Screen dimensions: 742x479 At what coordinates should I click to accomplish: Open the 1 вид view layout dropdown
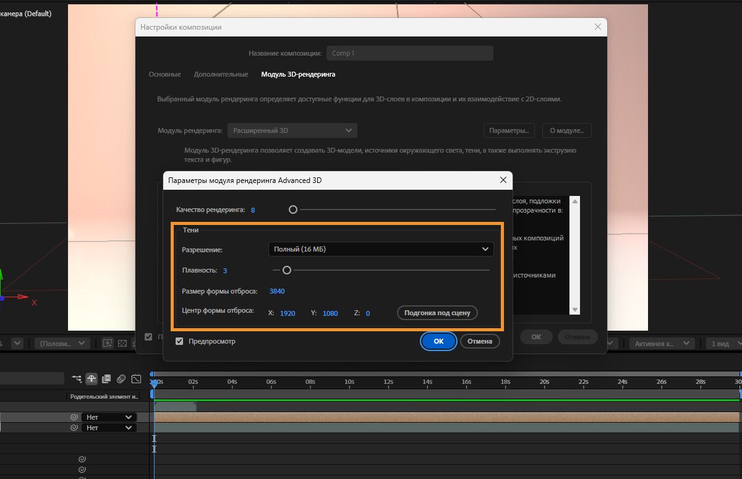click(724, 343)
